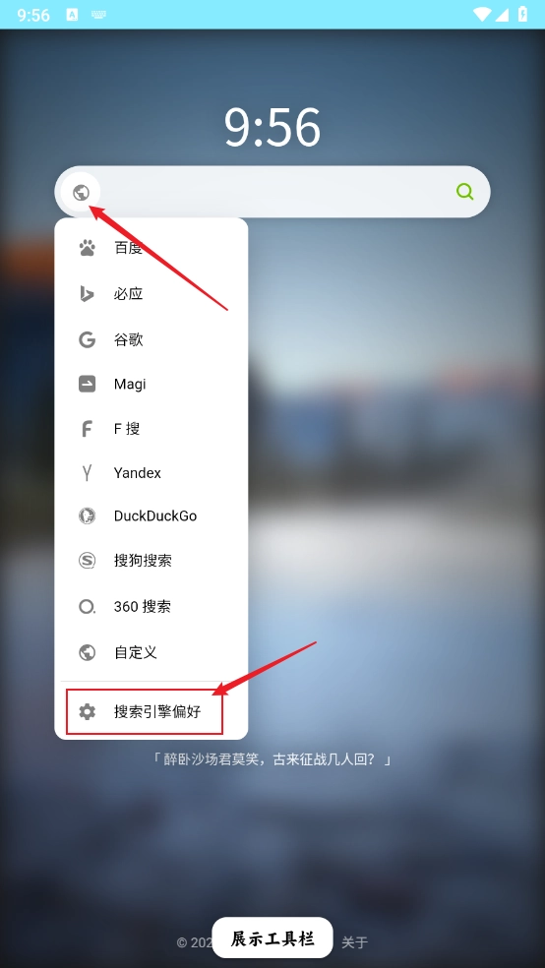The width and height of the screenshot is (545, 968).
Task: Tap the 展示工具栏 button
Action: [272, 938]
